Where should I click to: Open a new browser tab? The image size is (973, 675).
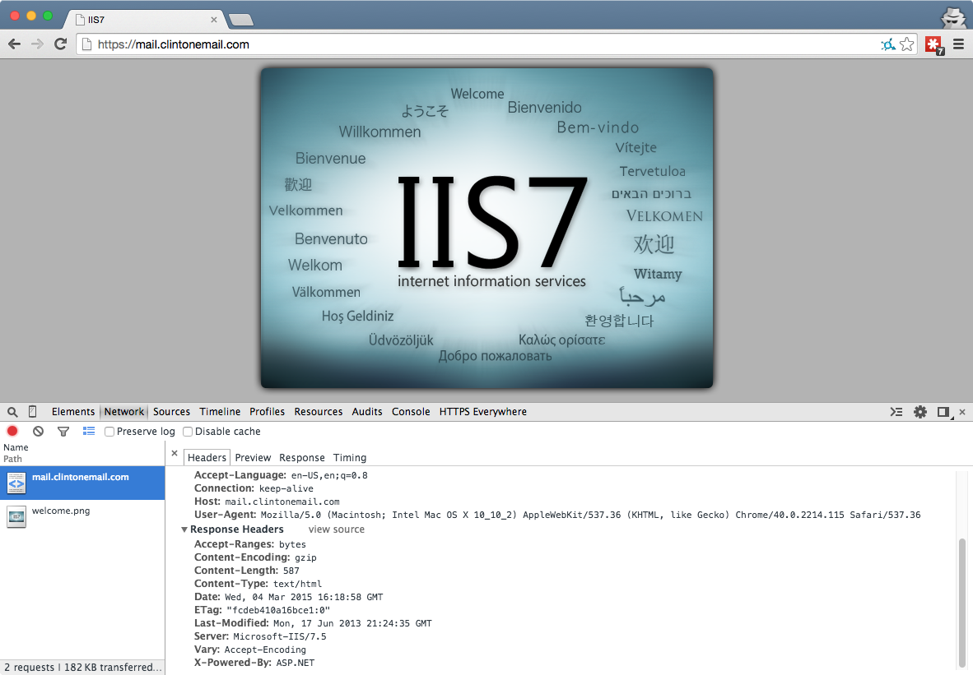pos(240,20)
